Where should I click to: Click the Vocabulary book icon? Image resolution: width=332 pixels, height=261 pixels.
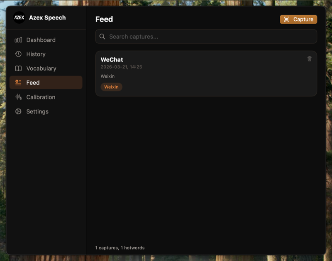pyautogui.click(x=18, y=68)
